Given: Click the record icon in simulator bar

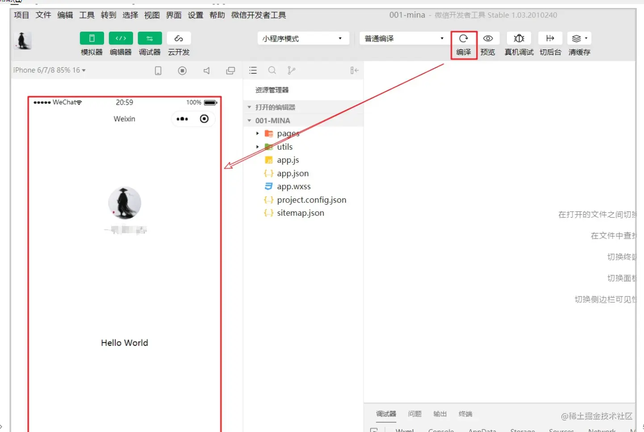Looking at the screenshot, I should pyautogui.click(x=182, y=70).
